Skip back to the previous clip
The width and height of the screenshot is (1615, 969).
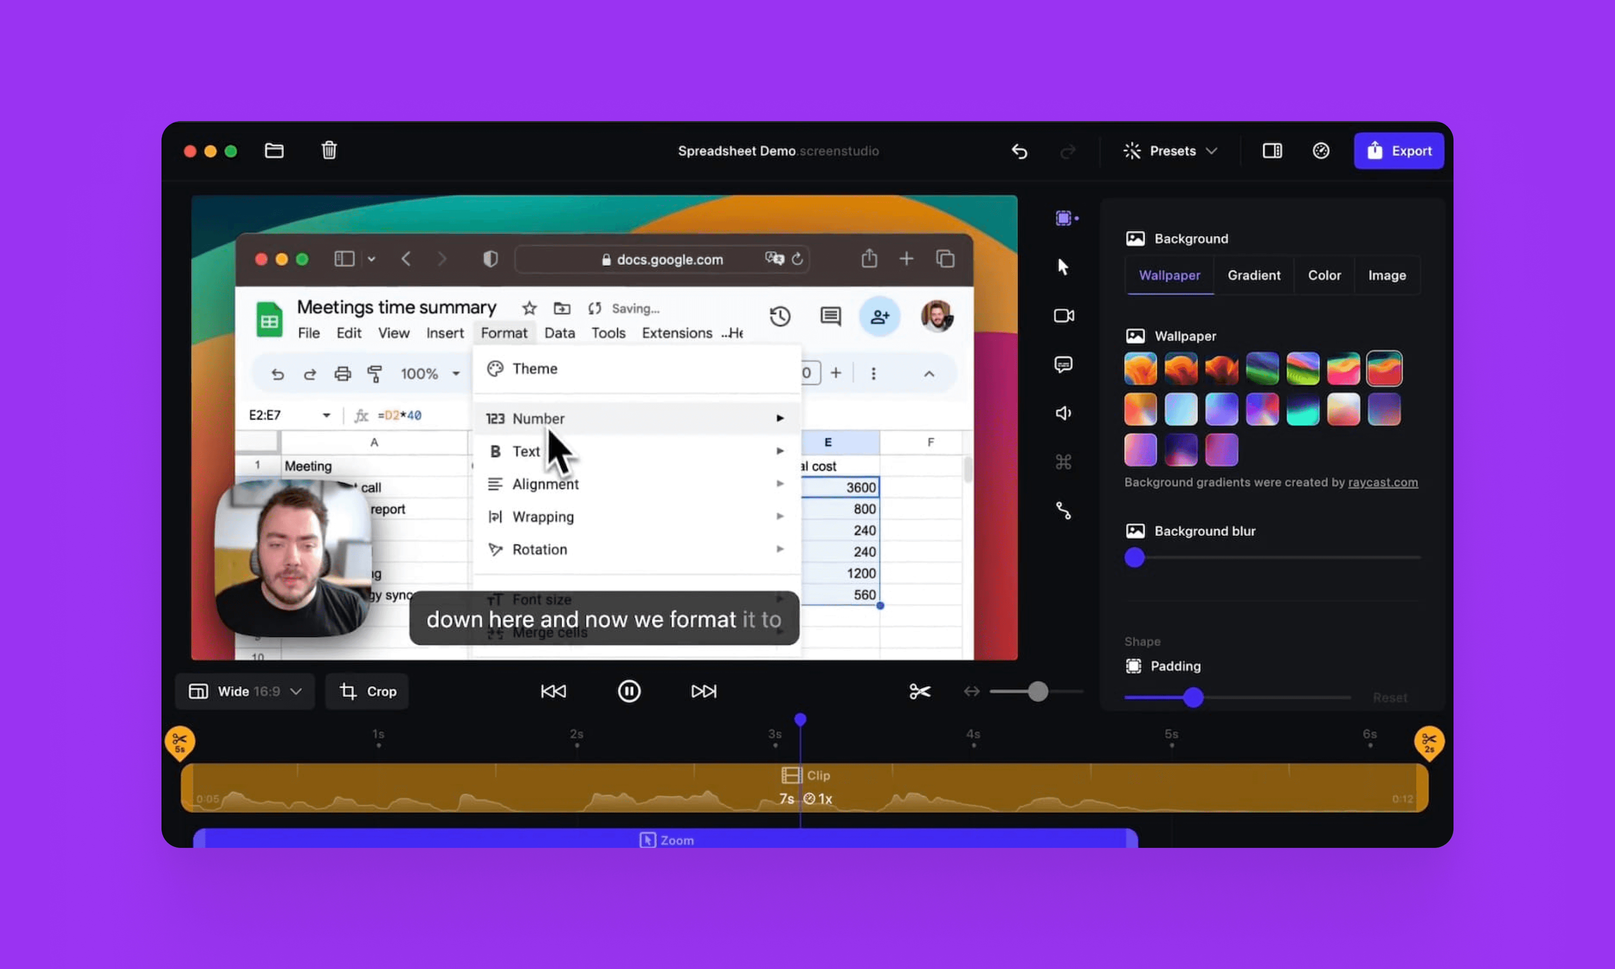tap(554, 691)
